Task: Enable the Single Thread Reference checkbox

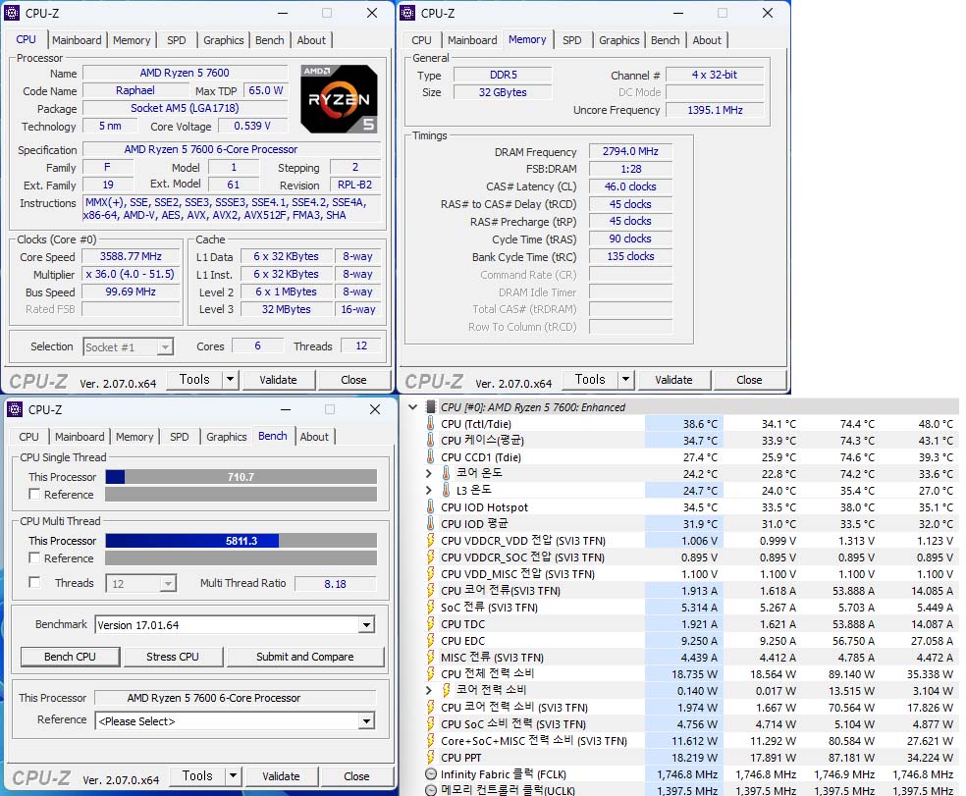Action: point(34,494)
